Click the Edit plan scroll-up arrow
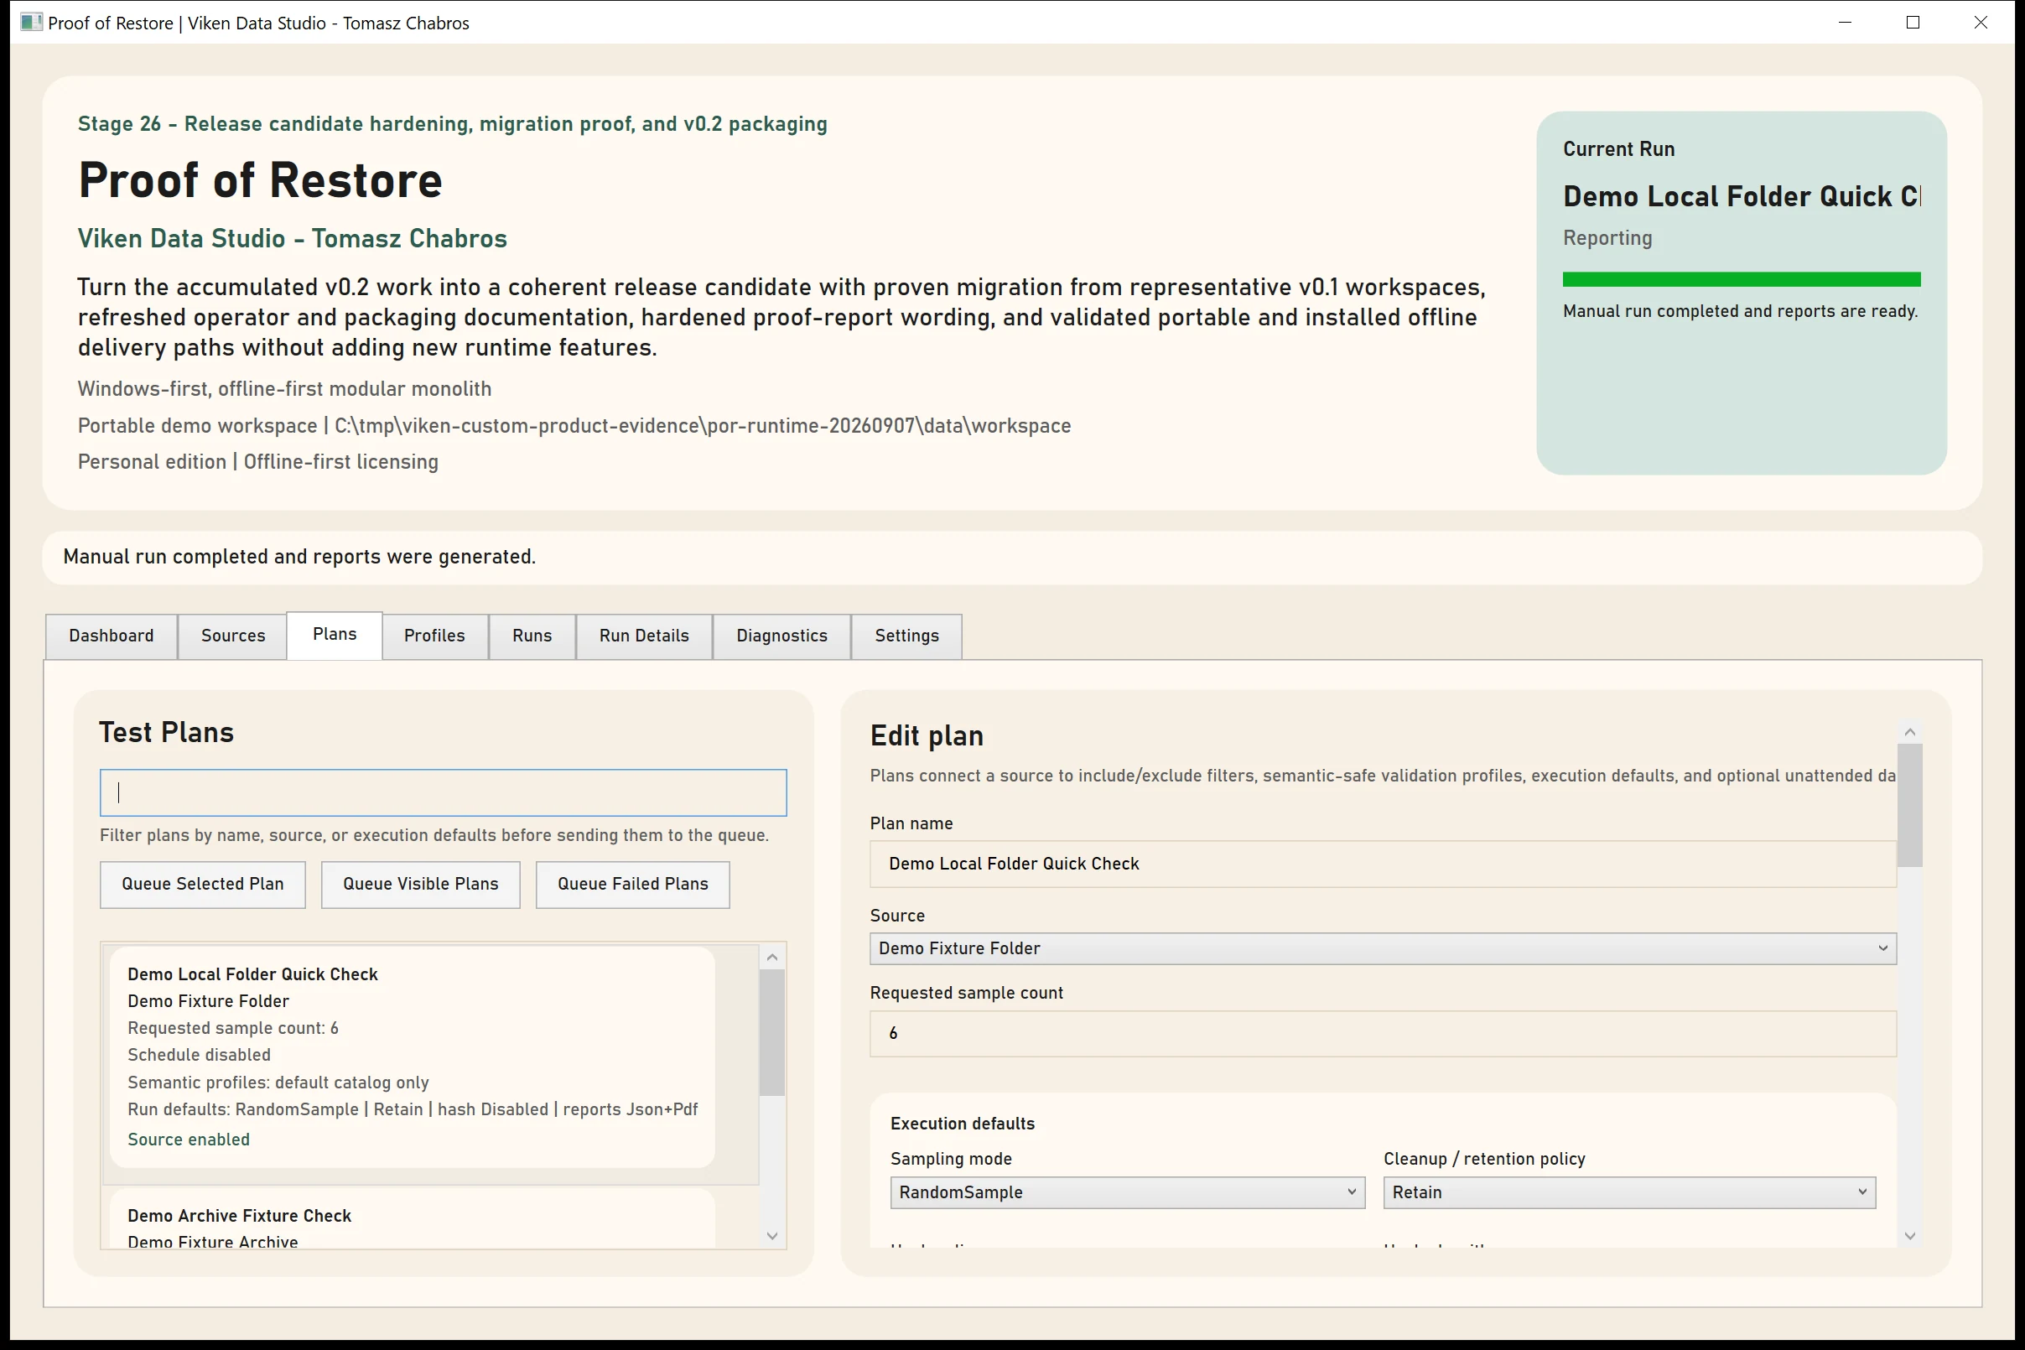This screenshot has height=1350, width=2025. [x=1909, y=733]
